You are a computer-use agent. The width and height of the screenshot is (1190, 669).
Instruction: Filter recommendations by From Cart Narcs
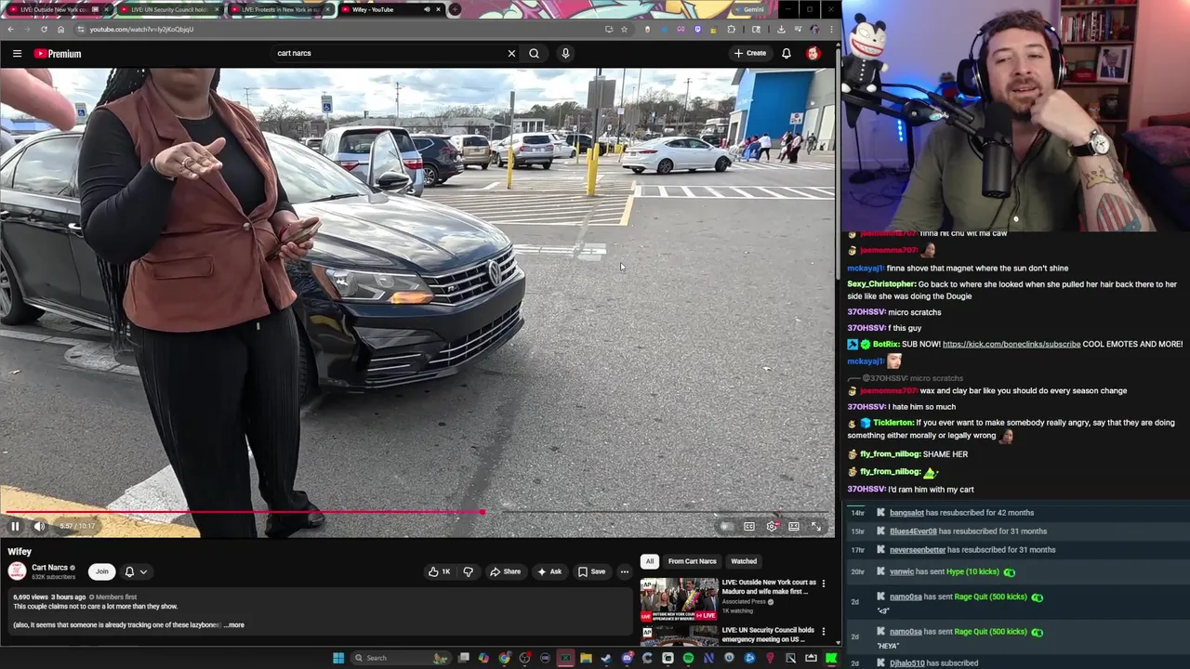693,561
